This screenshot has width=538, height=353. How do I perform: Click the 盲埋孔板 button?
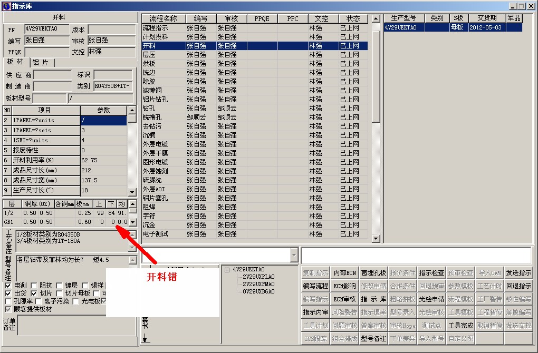click(373, 273)
